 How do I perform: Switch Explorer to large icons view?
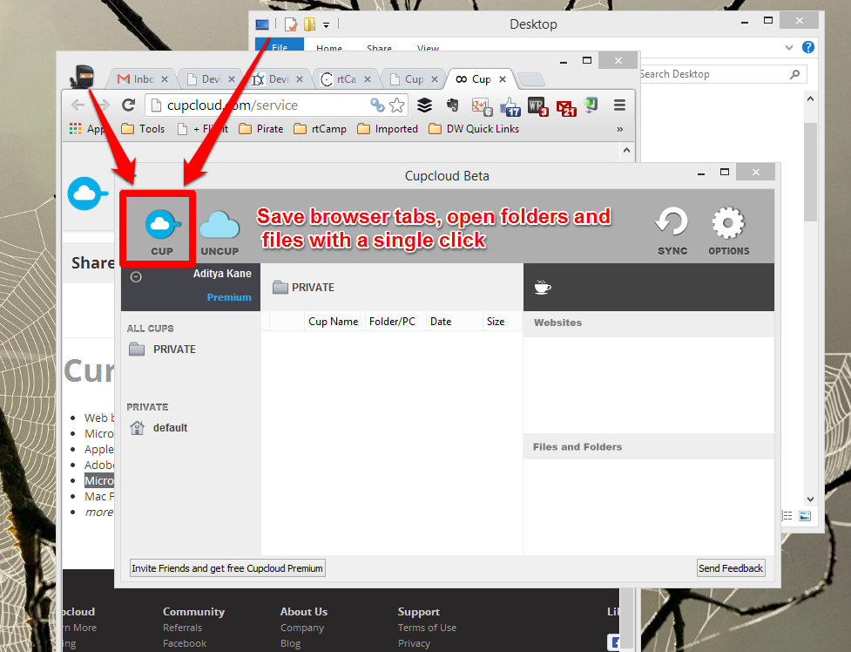click(x=805, y=516)
